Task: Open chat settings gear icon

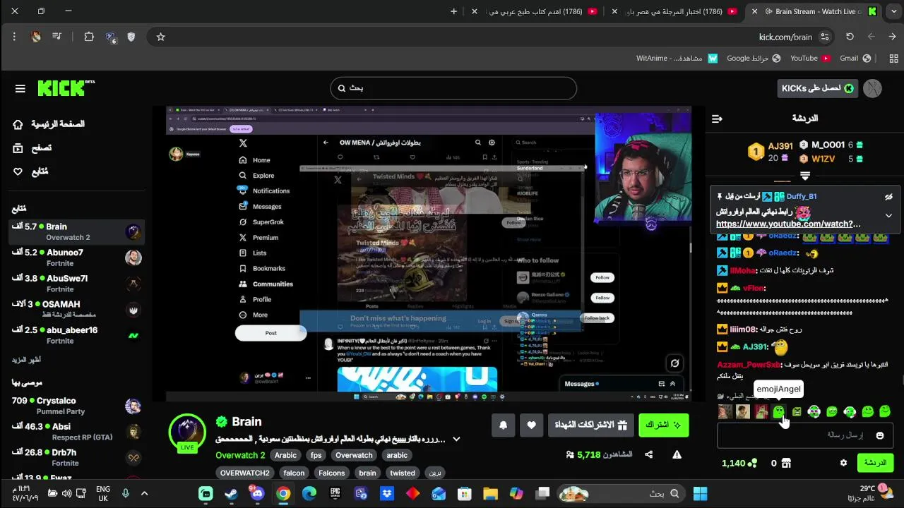Action: coord(843,463)
